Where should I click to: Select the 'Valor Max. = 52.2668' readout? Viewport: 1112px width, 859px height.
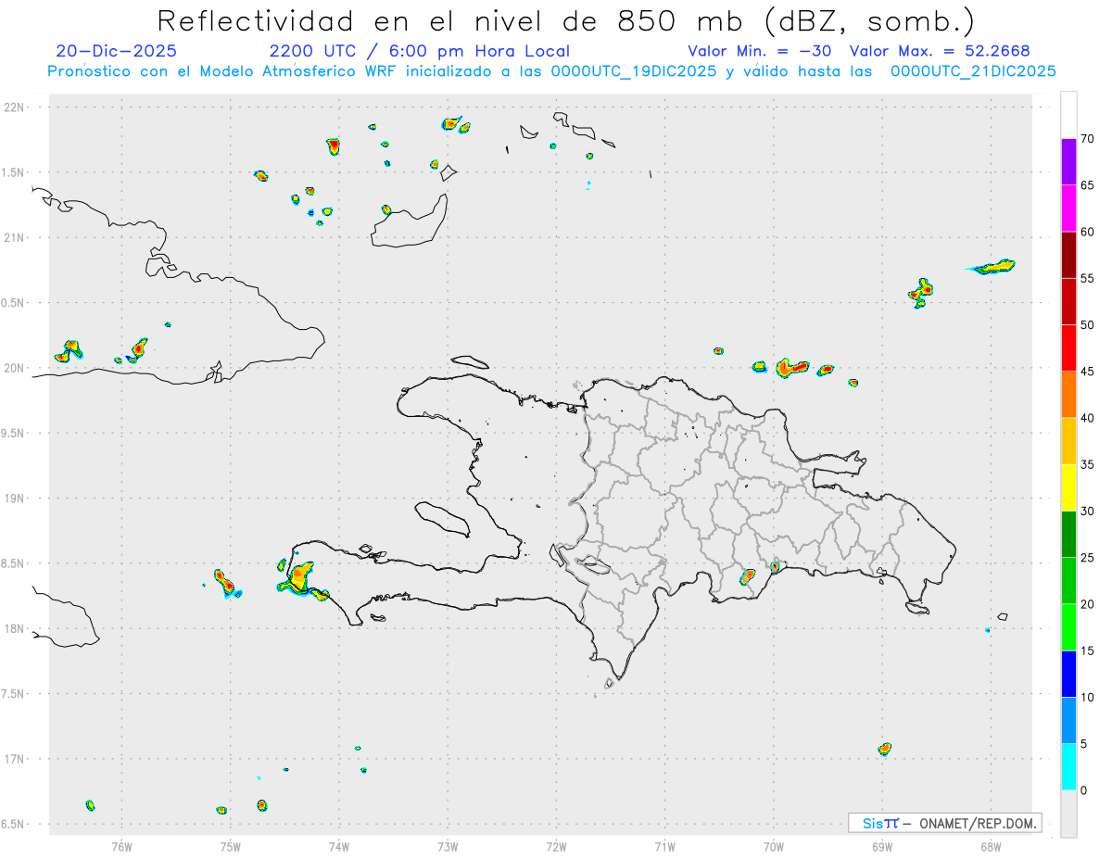[940, 51]
